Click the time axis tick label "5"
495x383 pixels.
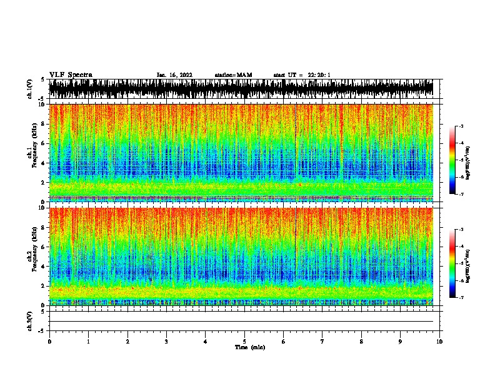244,342
